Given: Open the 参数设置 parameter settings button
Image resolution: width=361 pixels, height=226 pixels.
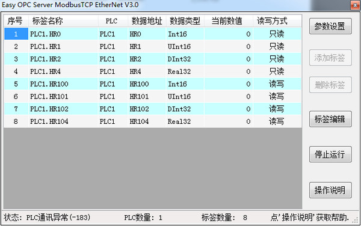Looking at the screenshot, I should (330, 26).
